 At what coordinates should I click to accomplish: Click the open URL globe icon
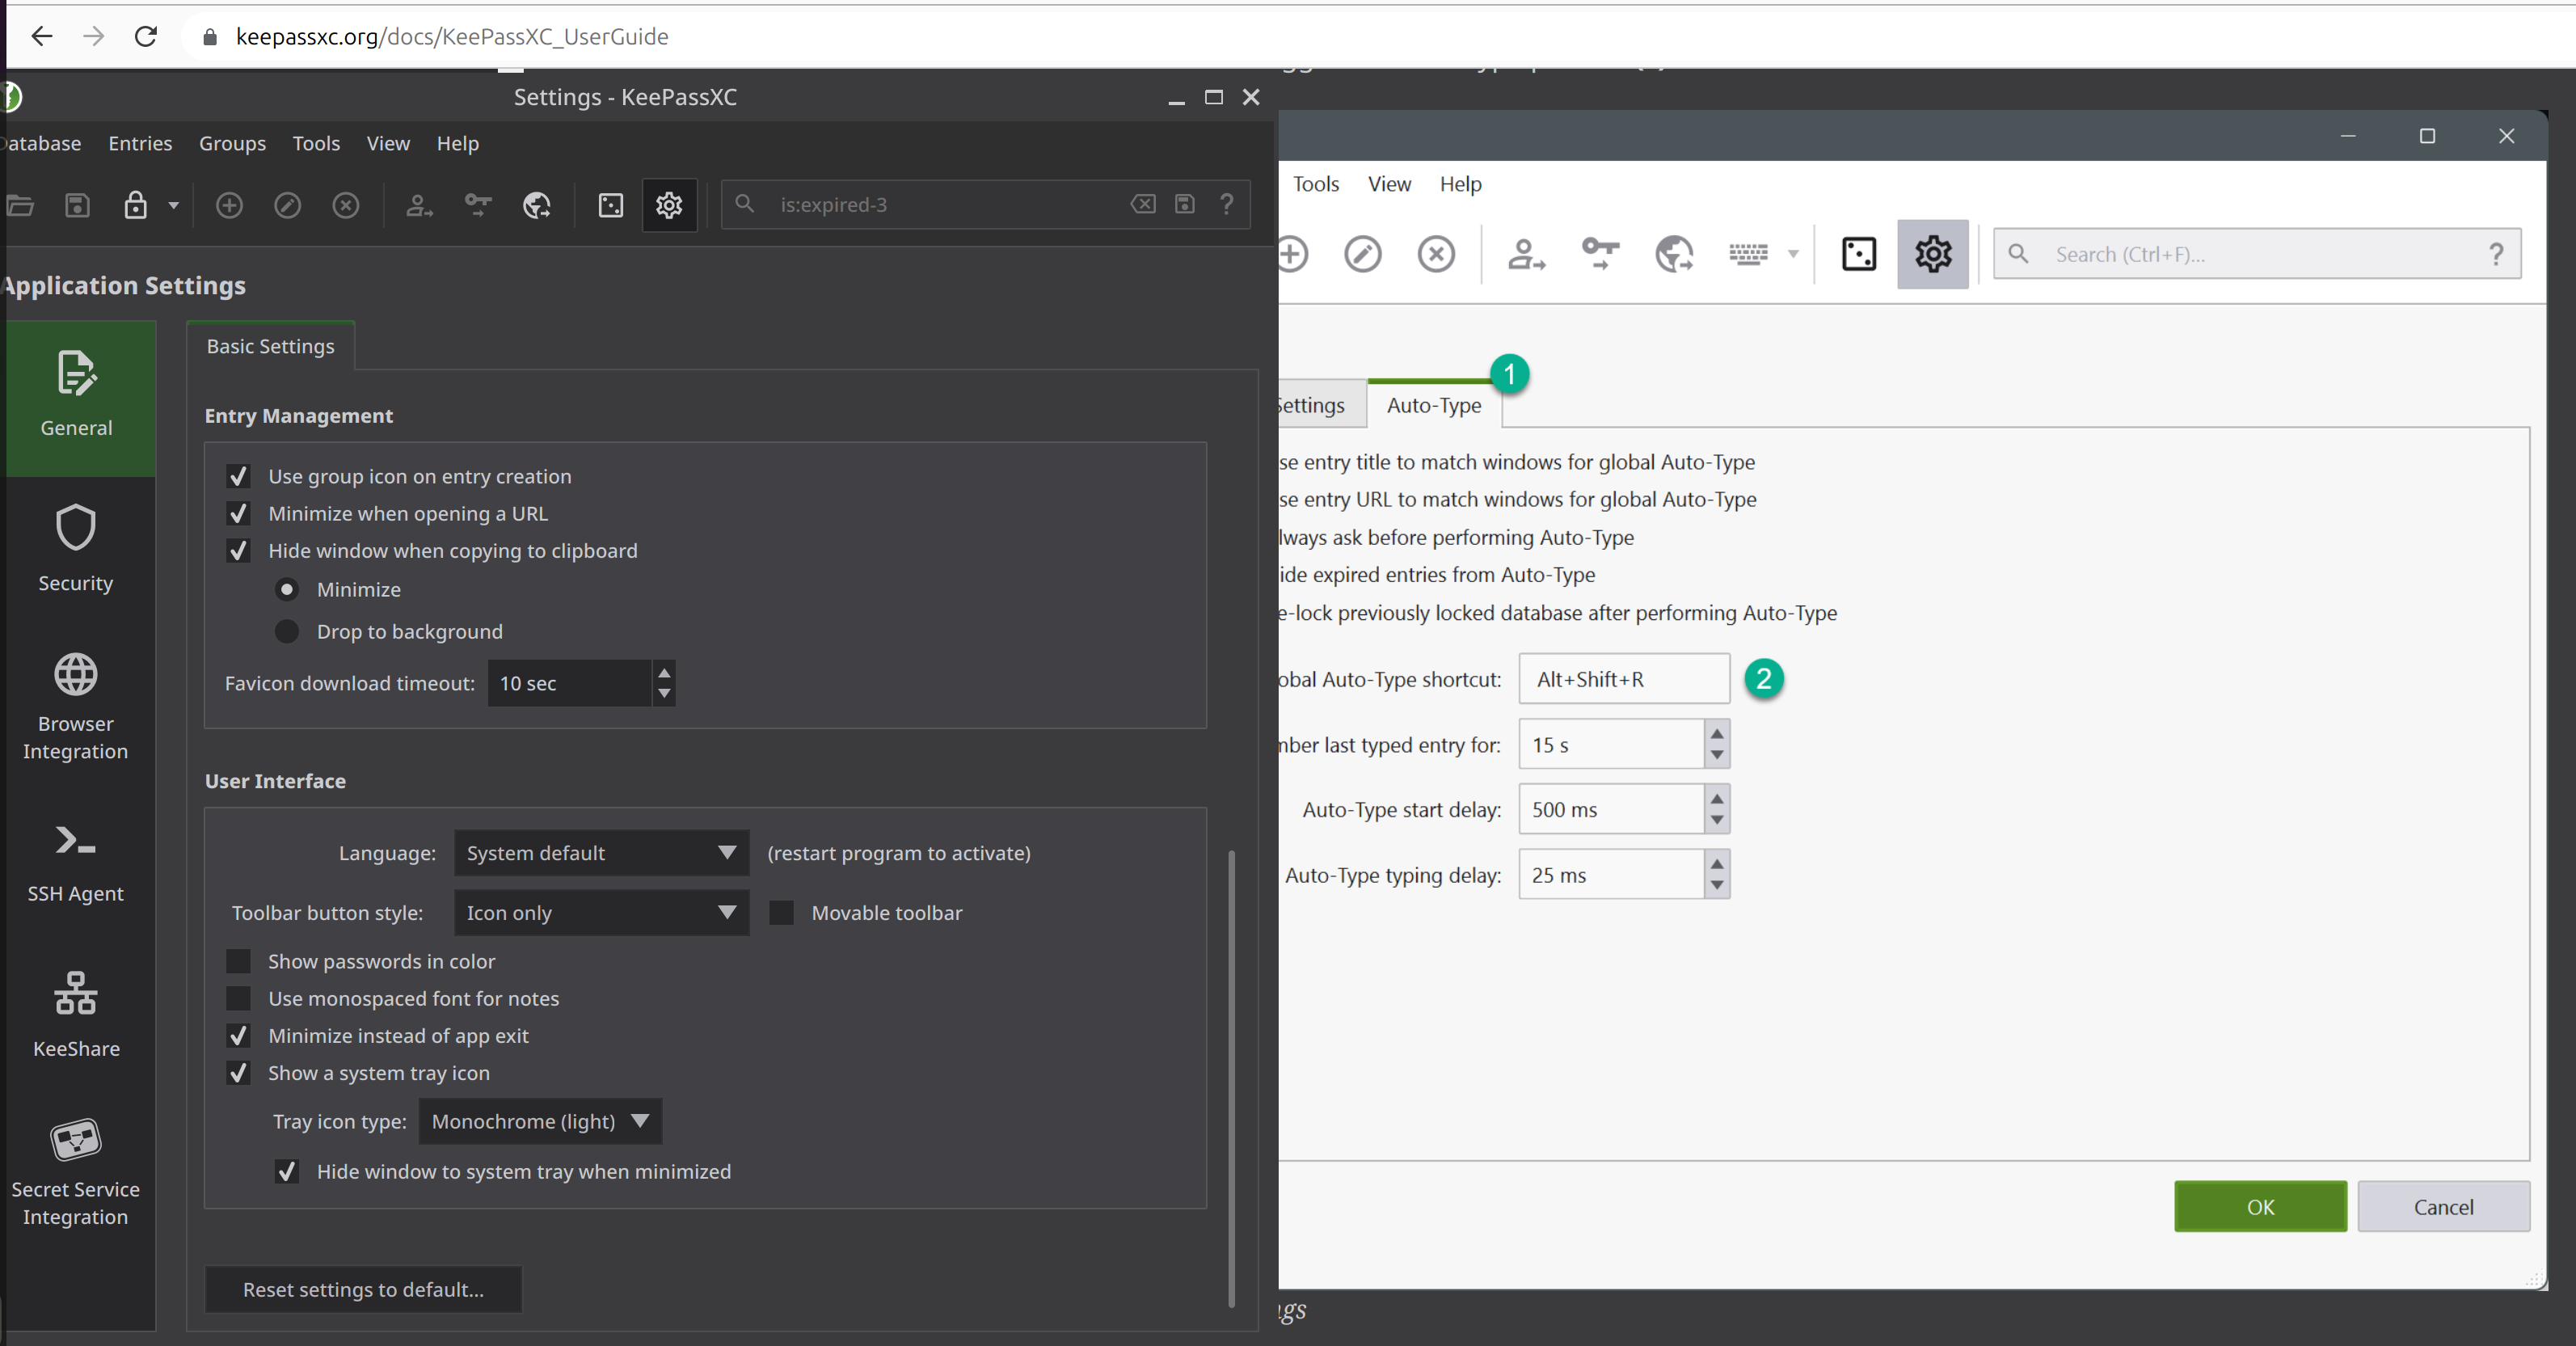(x=1673, y=253)
